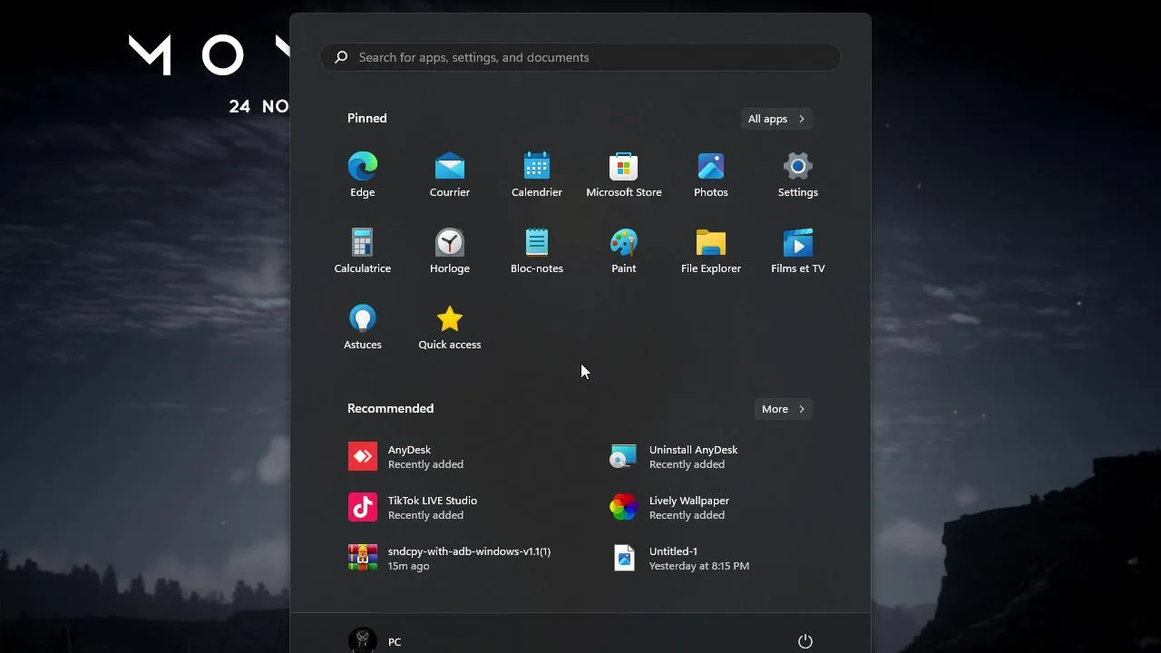
Task: Click the PC user avatar
Action: tap(363, 640)
